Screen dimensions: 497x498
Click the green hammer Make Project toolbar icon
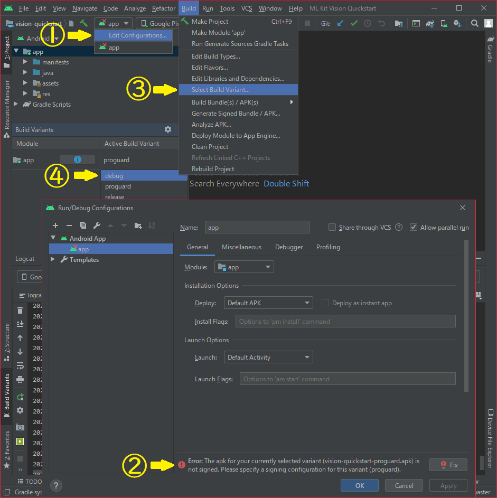pyautogui.click(x=84, y=23)
